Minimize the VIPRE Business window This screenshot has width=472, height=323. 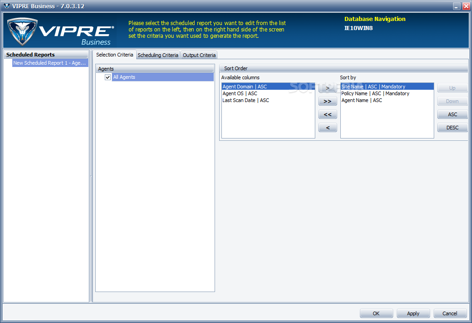tap(457, 6)
